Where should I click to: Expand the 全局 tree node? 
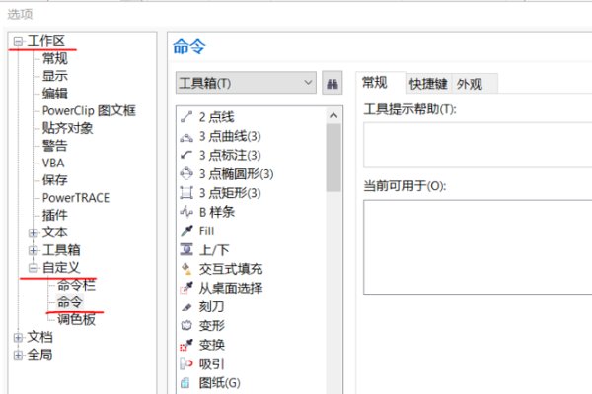[x=18, y=355]
